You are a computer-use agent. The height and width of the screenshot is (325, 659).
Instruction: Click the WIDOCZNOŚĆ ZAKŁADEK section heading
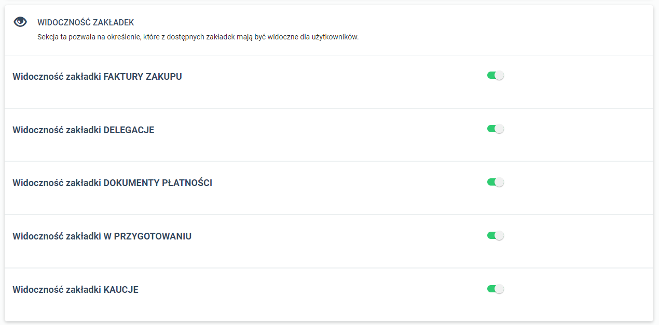point(86,22)
